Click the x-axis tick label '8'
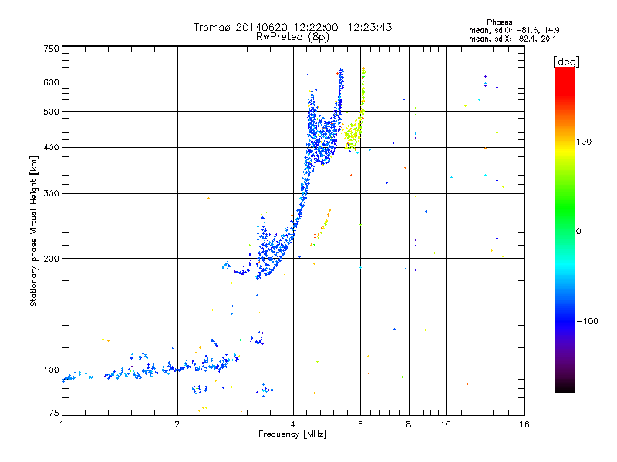The width and height of the screenshot is (617, 462). [x=409, y=424]
